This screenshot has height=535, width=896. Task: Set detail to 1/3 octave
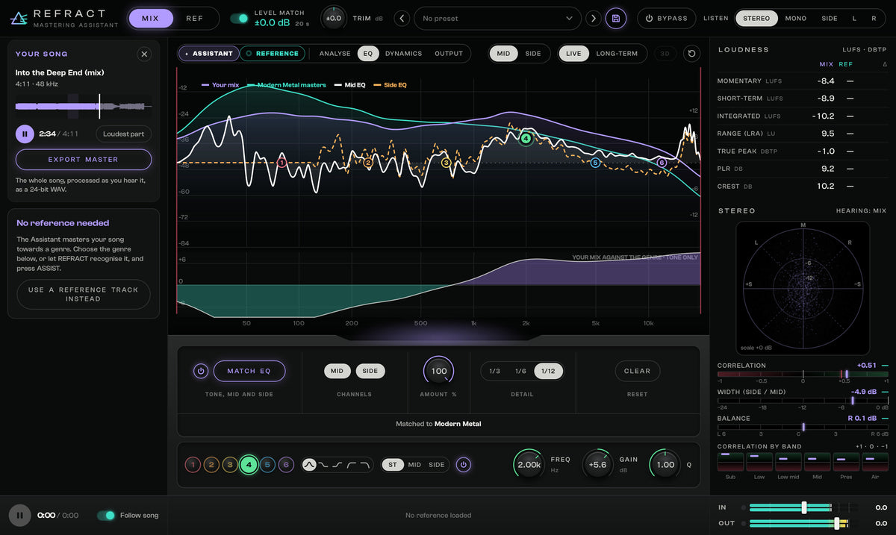[x=495, y=371]
